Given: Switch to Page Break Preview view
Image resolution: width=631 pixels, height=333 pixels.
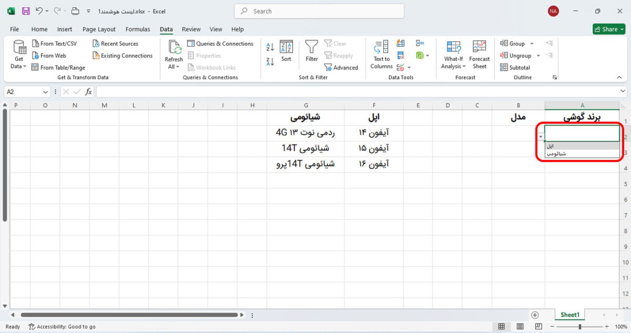Looking at the screenshot, I should tap(538, 326).
